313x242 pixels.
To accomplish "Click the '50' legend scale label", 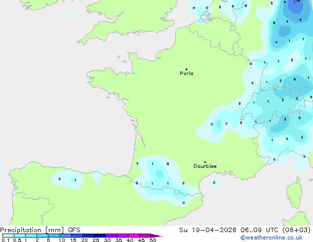I will pyautogui.click(x=153, y=240).
